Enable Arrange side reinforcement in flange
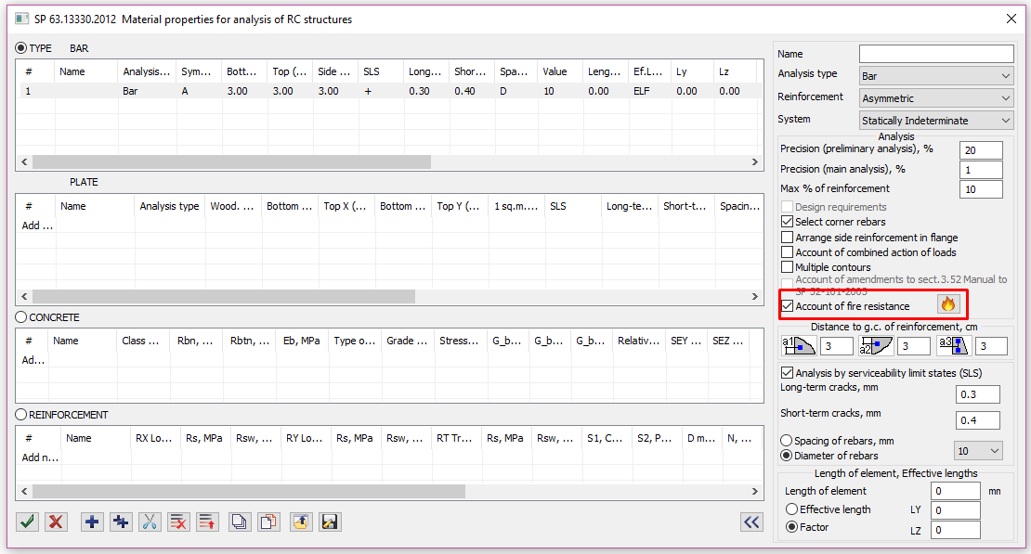 788,238
